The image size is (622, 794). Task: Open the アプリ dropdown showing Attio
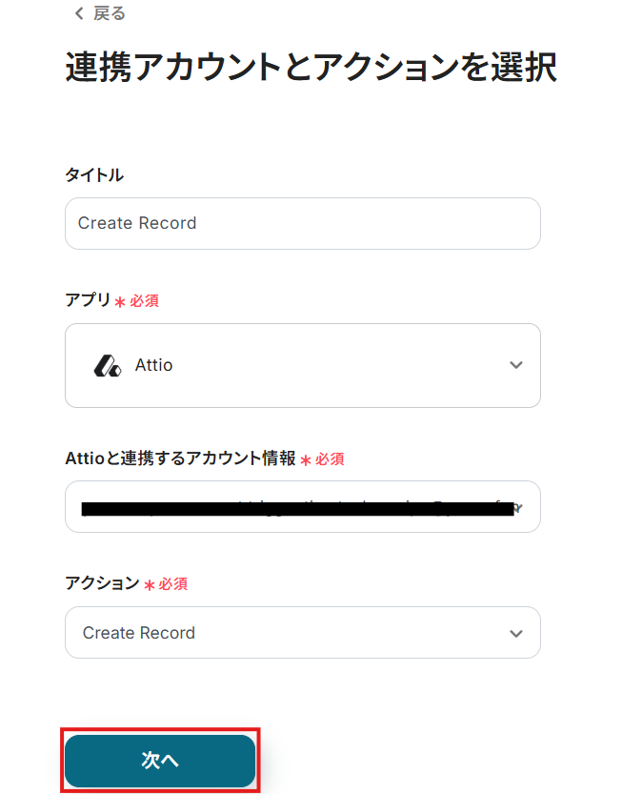(x=302, y=365)
